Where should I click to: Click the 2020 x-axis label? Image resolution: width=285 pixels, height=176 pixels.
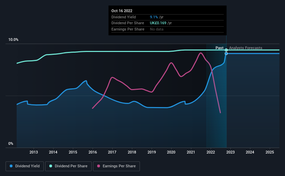coord(171,152)
